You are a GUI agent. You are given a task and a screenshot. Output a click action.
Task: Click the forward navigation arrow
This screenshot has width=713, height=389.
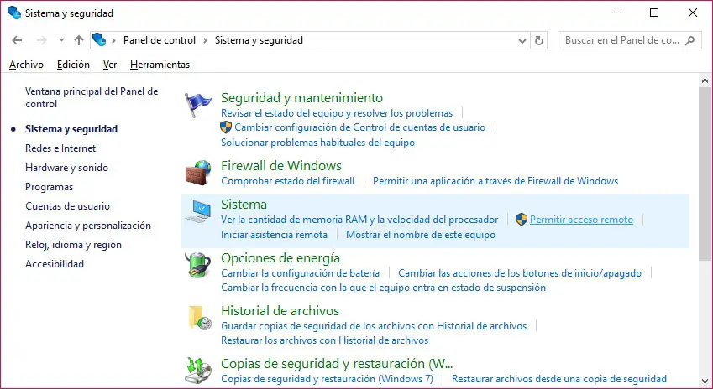click(x=42, y=40)
